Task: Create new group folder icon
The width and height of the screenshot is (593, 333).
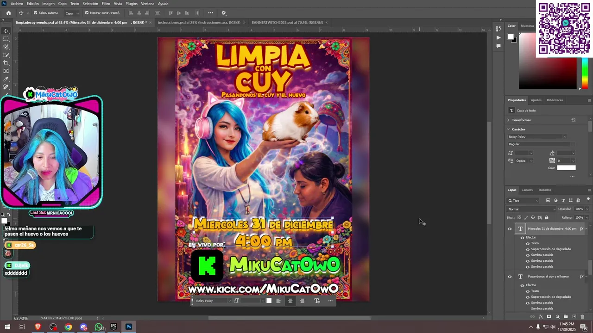Action: (x=566, y=317)
